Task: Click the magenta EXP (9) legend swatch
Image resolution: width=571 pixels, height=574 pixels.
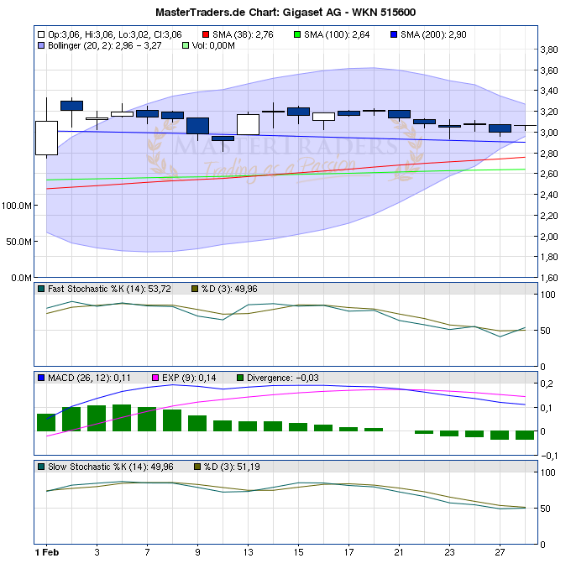Action: [155, 378]
